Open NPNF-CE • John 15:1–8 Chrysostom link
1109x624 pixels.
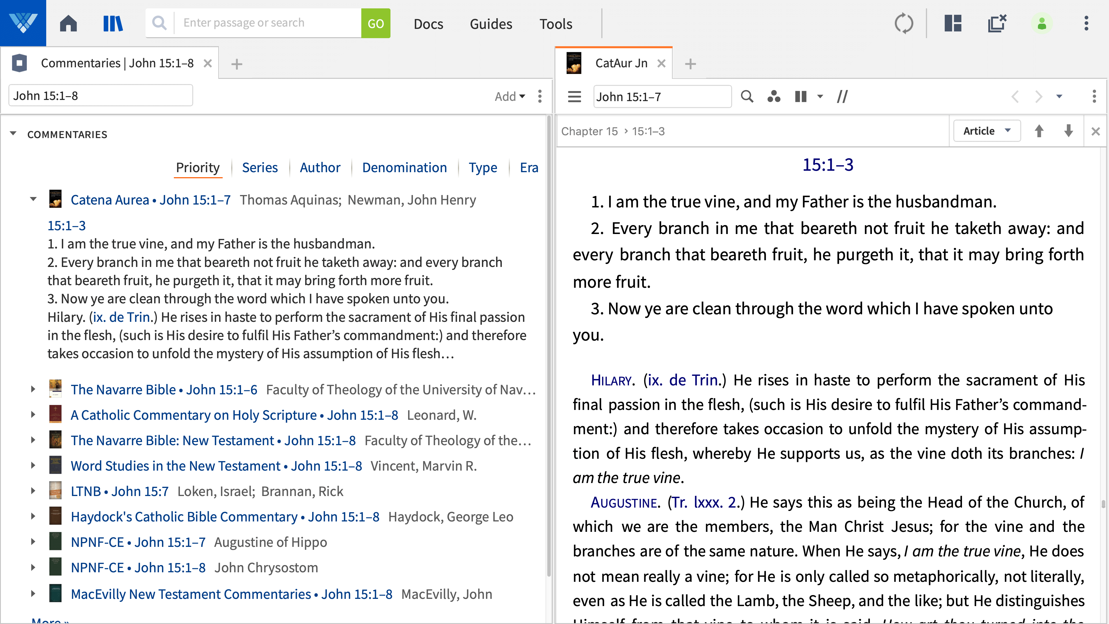pos(138,568)
